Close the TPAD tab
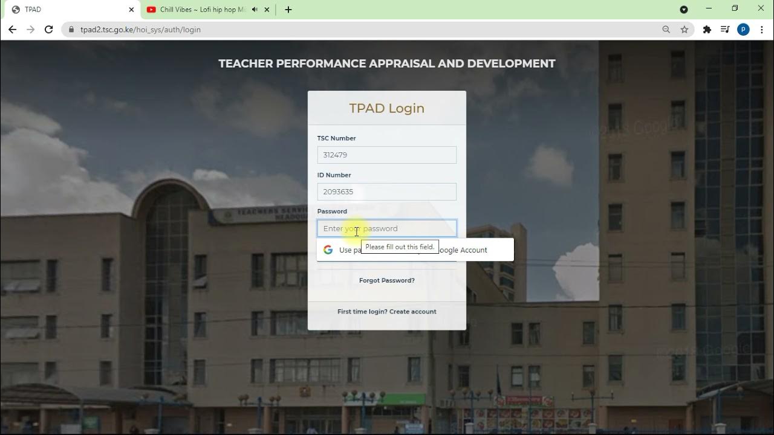Image resolution: width=774 pixels, height=435 pixels. 131,10
